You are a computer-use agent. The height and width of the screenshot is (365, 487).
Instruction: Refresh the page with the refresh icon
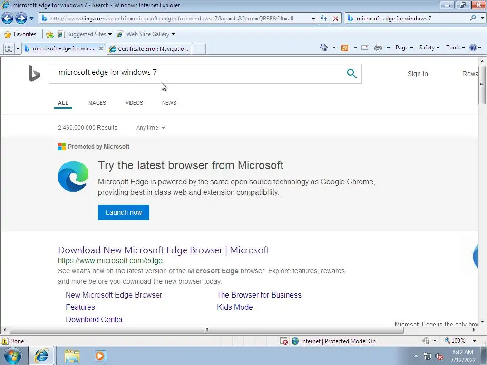[323, 19]
